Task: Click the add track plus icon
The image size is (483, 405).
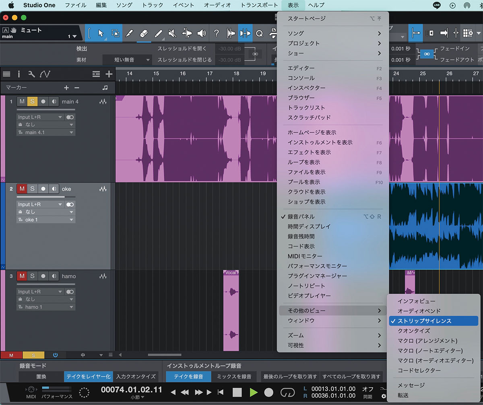Action: point(109,74)
